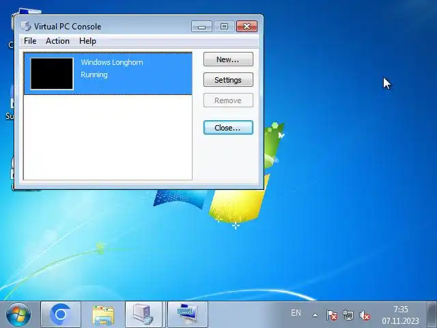Screen dimensions: 437x328
Task: Show hidden system tray icons
Action: [x=315, y=316]
